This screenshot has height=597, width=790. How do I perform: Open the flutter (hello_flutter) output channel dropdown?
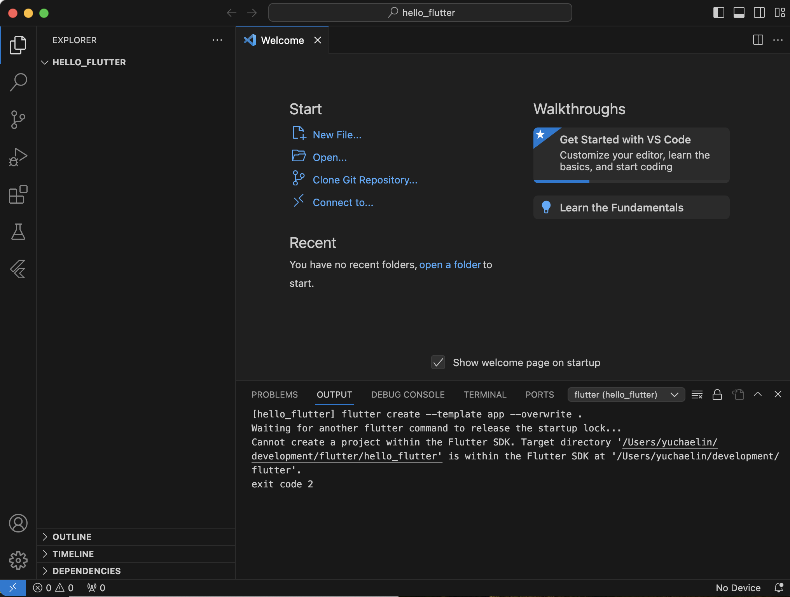[626, 395]
